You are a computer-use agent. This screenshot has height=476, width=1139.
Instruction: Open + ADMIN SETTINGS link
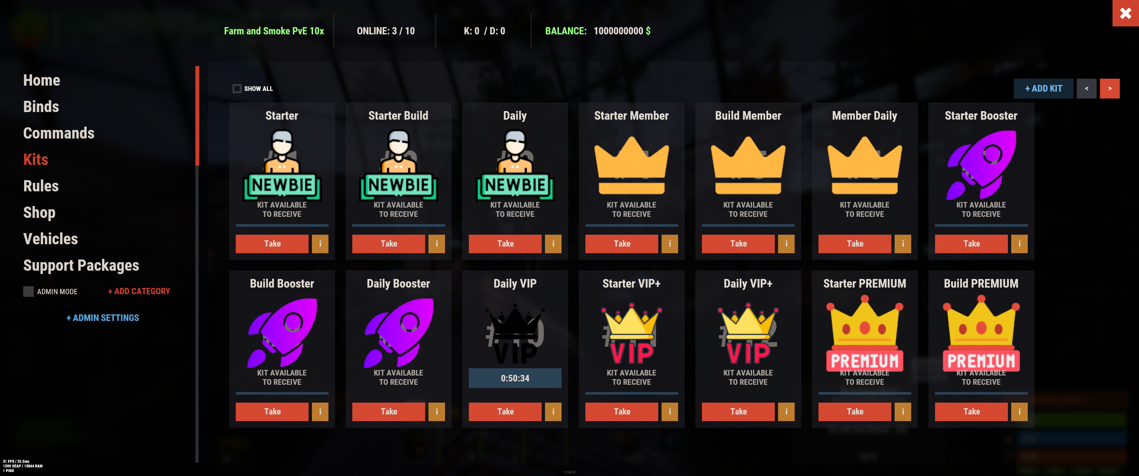(103, 318)
